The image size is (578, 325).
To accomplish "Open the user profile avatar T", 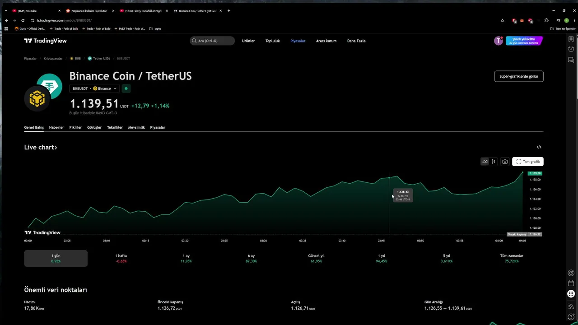I will [x=499, y=41].
